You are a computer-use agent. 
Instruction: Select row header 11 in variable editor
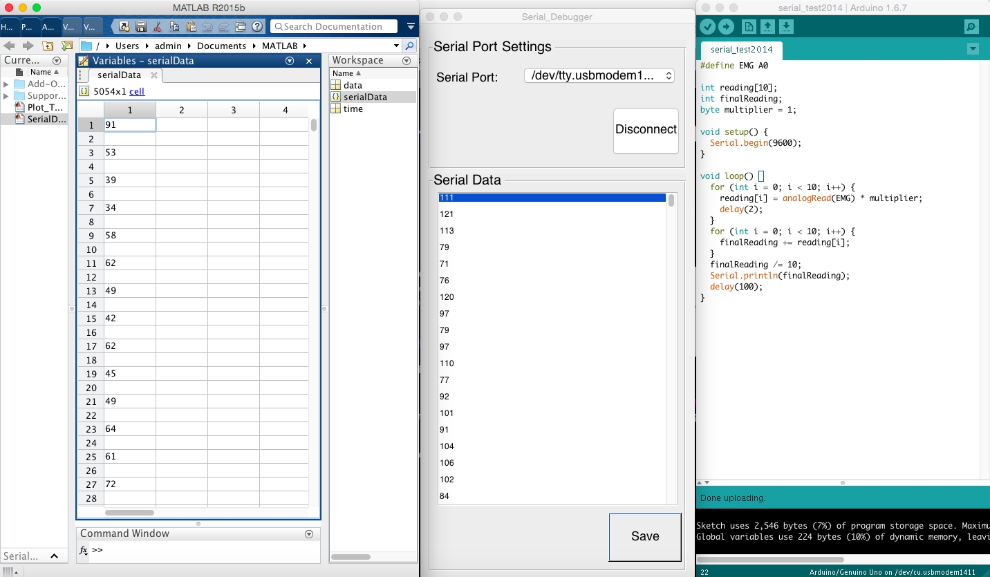pyautogui.click(x=91, y=263)
